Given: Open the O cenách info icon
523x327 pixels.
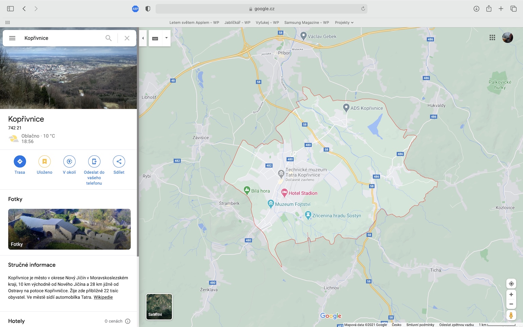Looking at the screenshot, I should [128, 321].
